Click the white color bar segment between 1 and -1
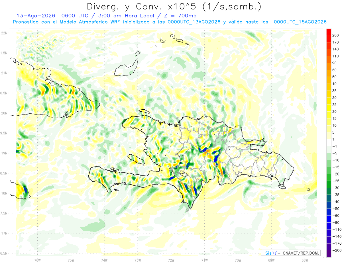342x264 pixels. pos(329,143)
